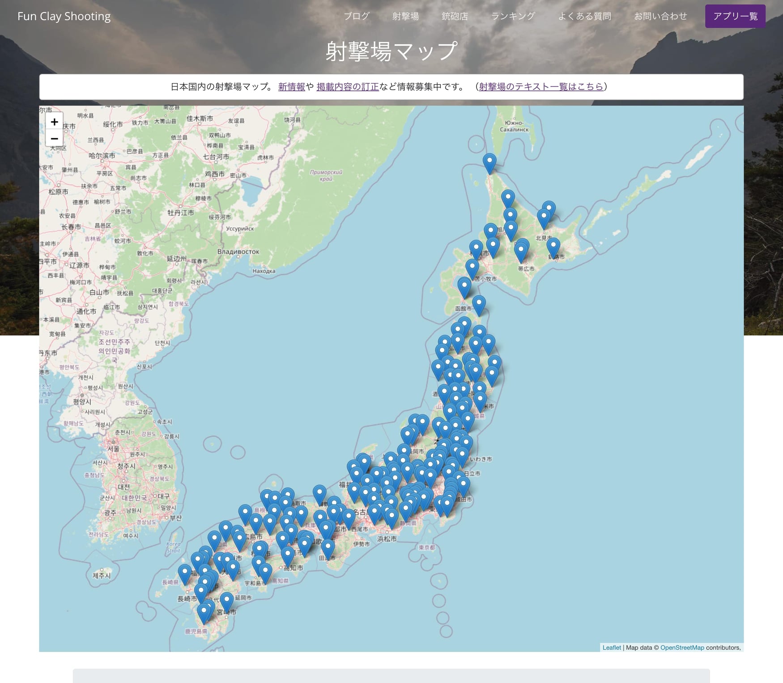
Task: Select 銃砲店 in the top navigation
Action: tap(455, 16)
